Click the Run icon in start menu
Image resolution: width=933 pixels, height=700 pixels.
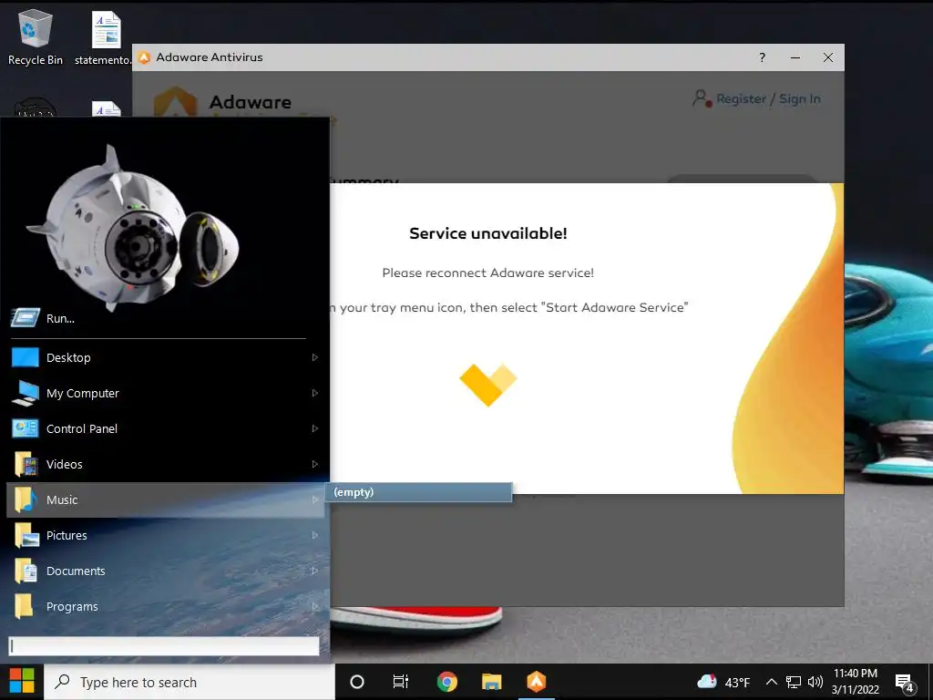pyautogui.click(x=25, y=318)
